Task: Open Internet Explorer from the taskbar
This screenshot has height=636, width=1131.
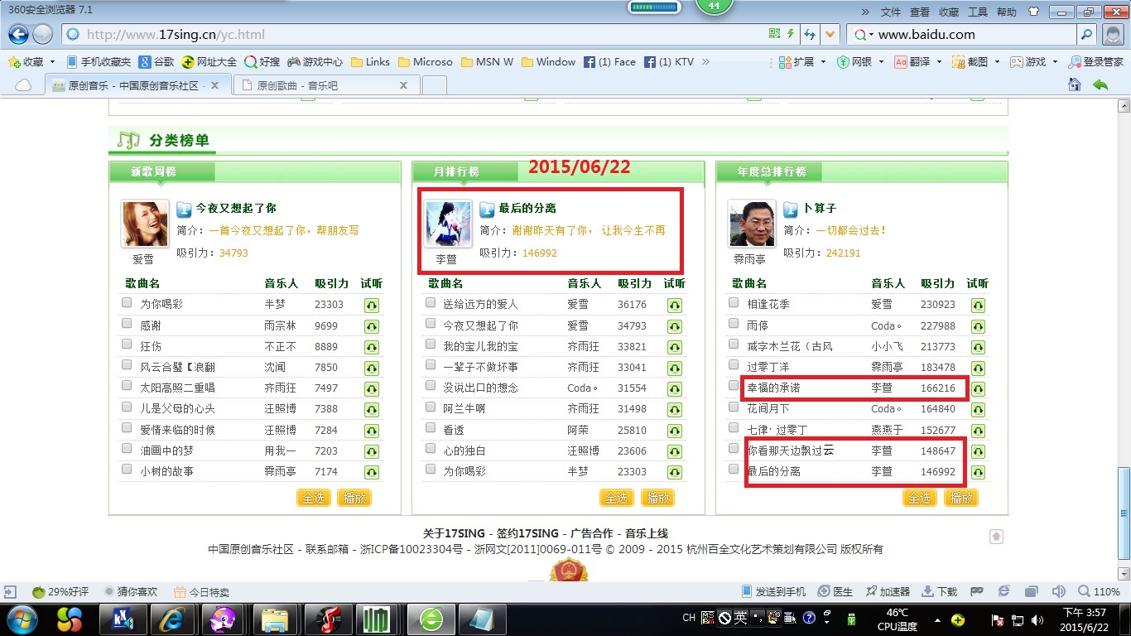Action: pyautogui.click(x=173, y=619)
